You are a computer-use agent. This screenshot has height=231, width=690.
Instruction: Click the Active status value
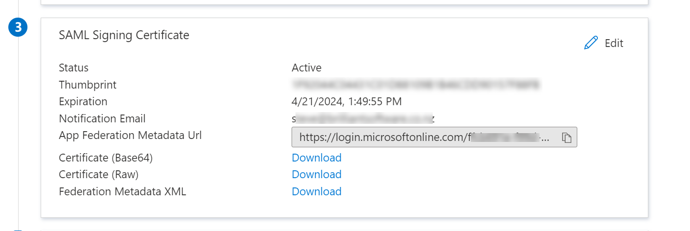306,68
